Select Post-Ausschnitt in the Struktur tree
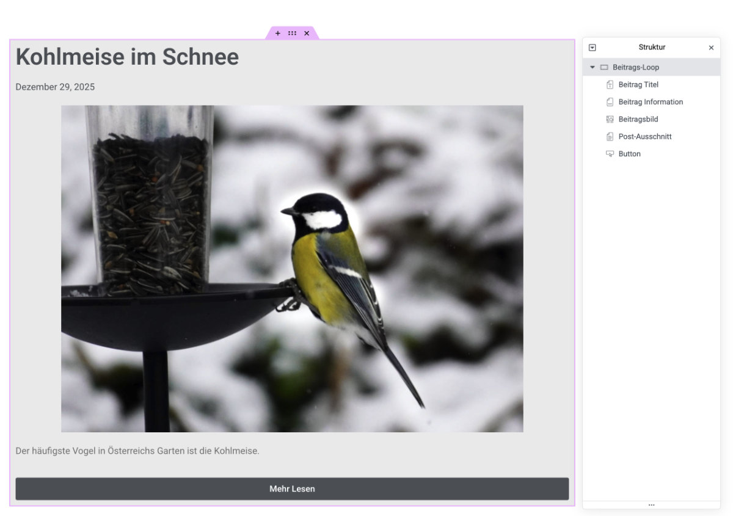The width and height of the screenshot is (733, 516). (x=644, y=137)
